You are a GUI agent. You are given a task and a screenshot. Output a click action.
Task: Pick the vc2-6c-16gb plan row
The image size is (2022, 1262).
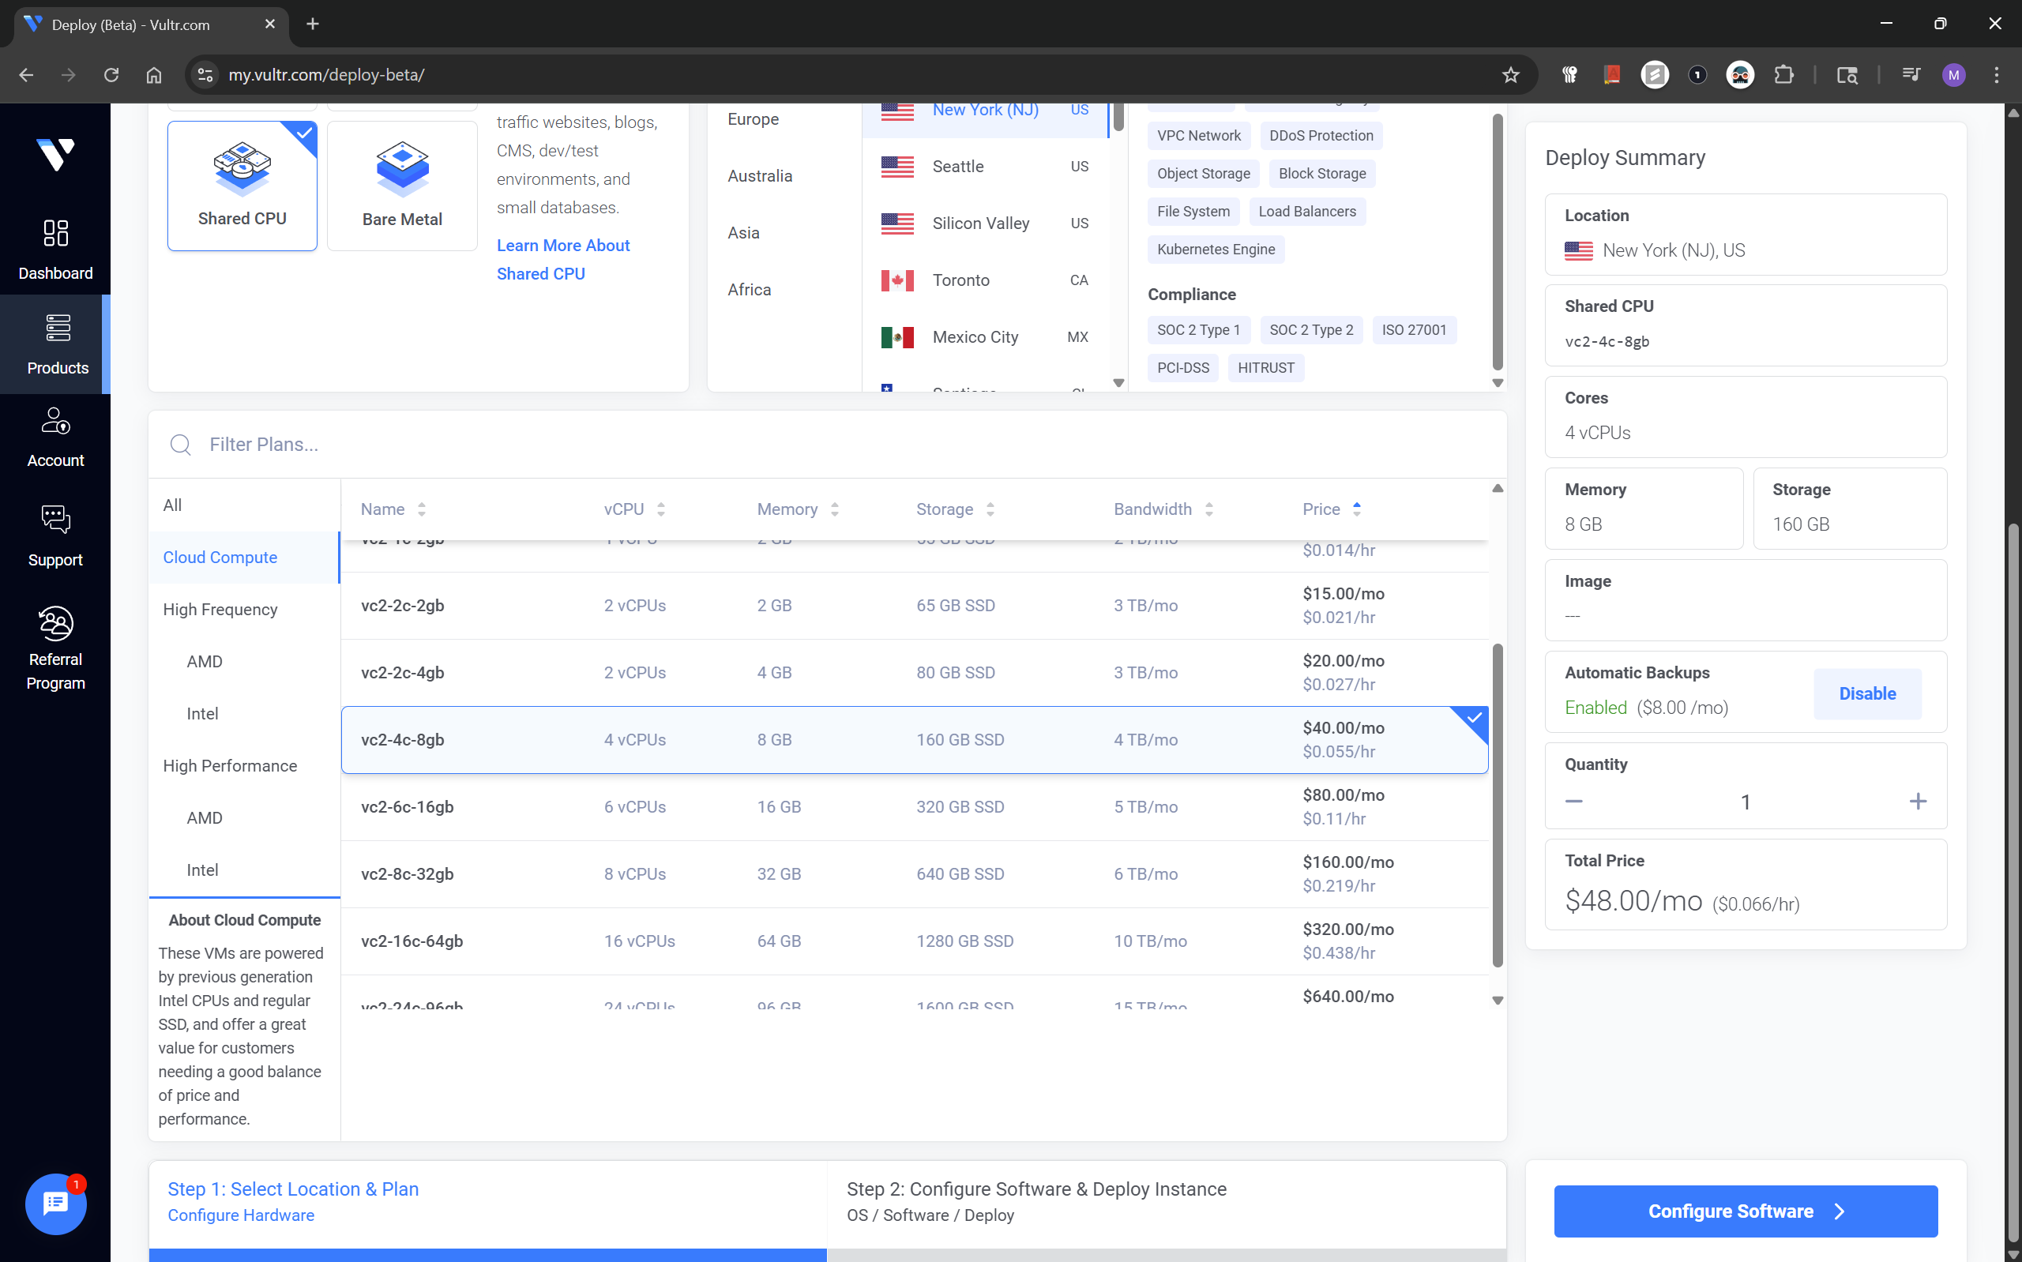click(x=915, y=807)
